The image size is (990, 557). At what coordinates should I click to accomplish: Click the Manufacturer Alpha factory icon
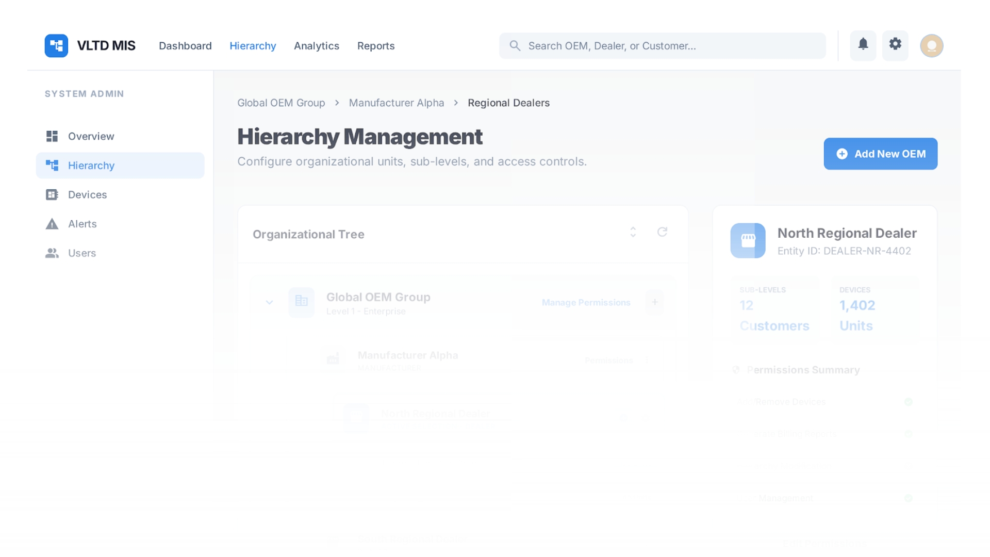333,359
